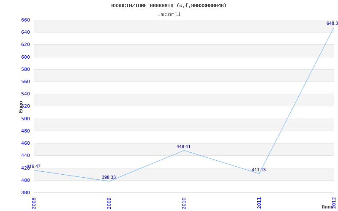Click the 400 y-axis value
Image resolution: width=338 pixels, height=211 pixels.
pyautogui.click(x=25, y=180)
